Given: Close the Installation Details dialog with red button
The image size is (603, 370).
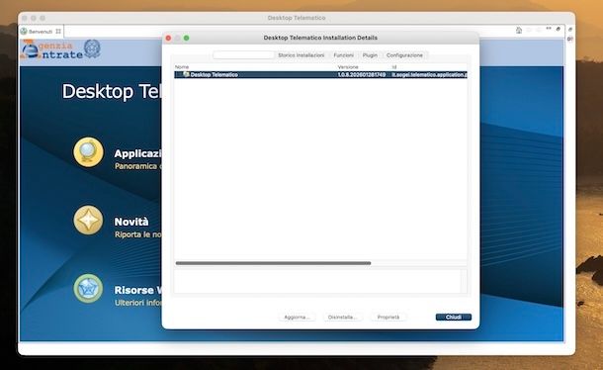Looking at the screenshot, I should 168,38.
